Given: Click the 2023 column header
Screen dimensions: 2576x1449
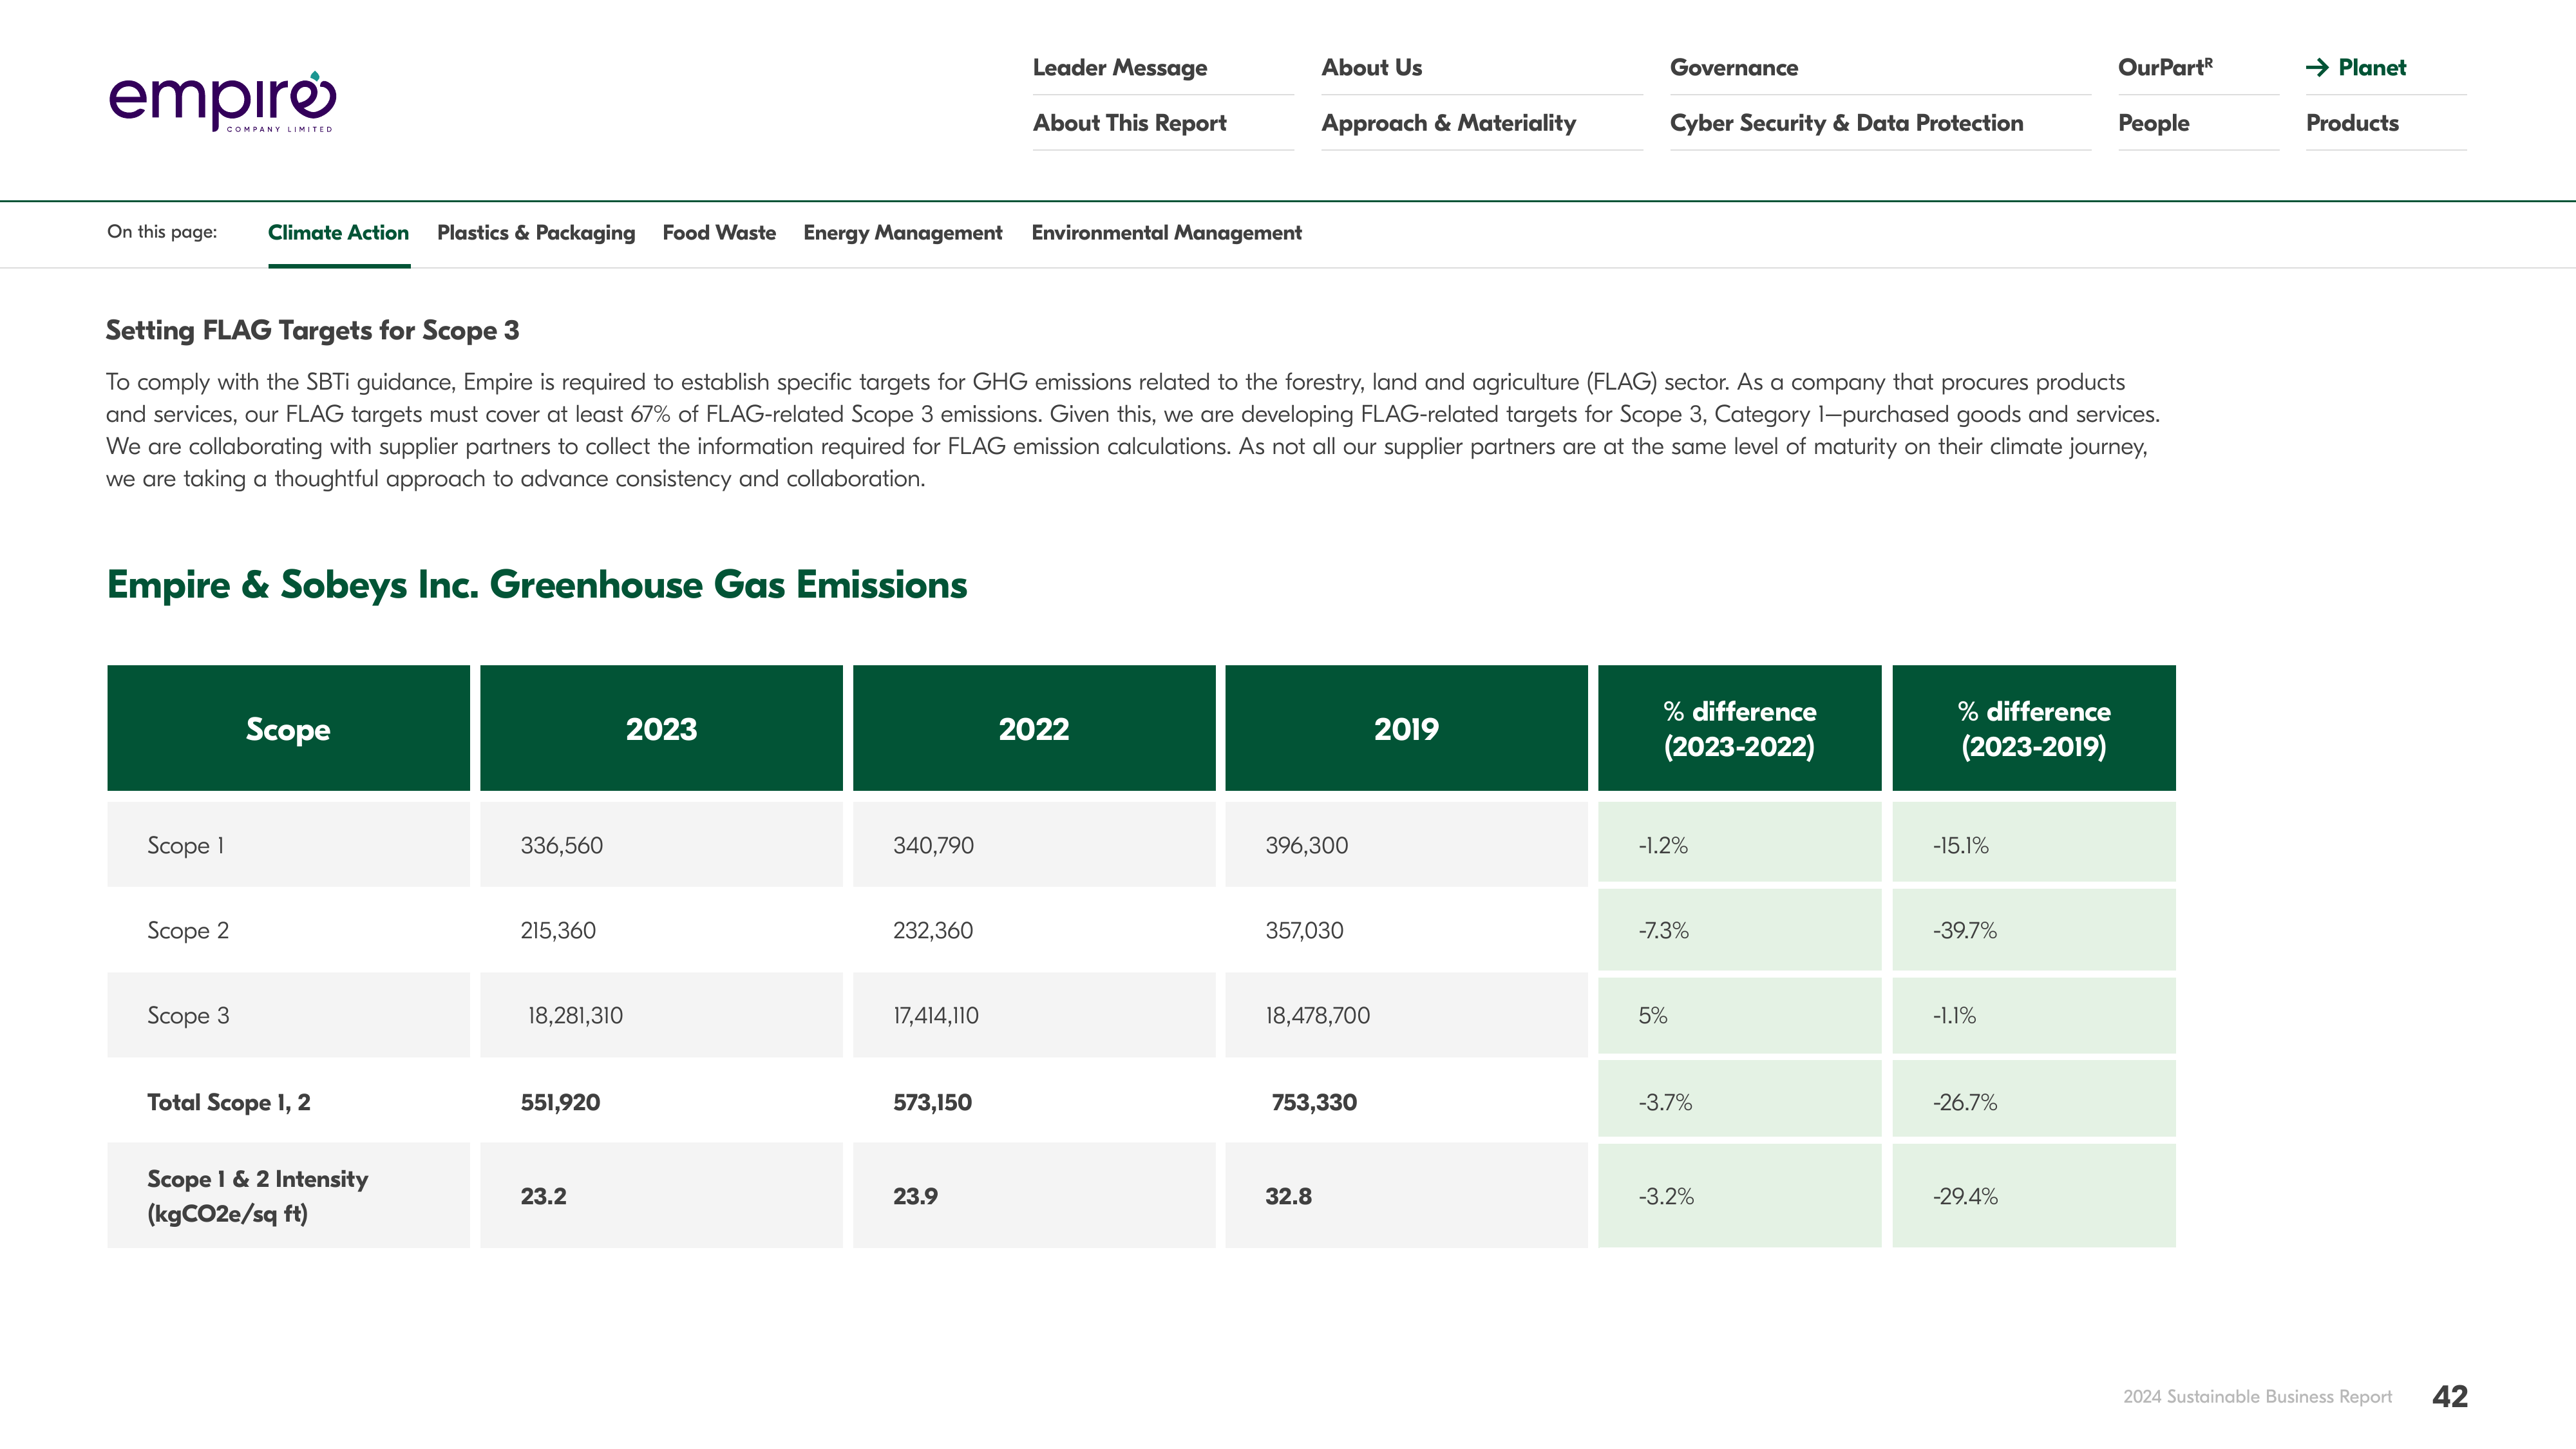Looking at the screenshot, I should point(661,729).
